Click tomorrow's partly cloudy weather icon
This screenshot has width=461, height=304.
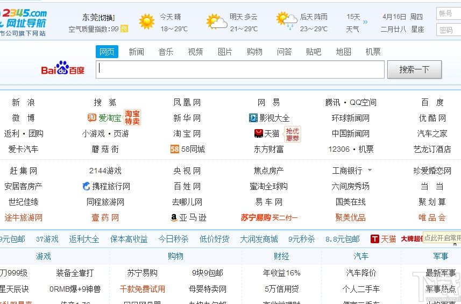click(216, 22)
